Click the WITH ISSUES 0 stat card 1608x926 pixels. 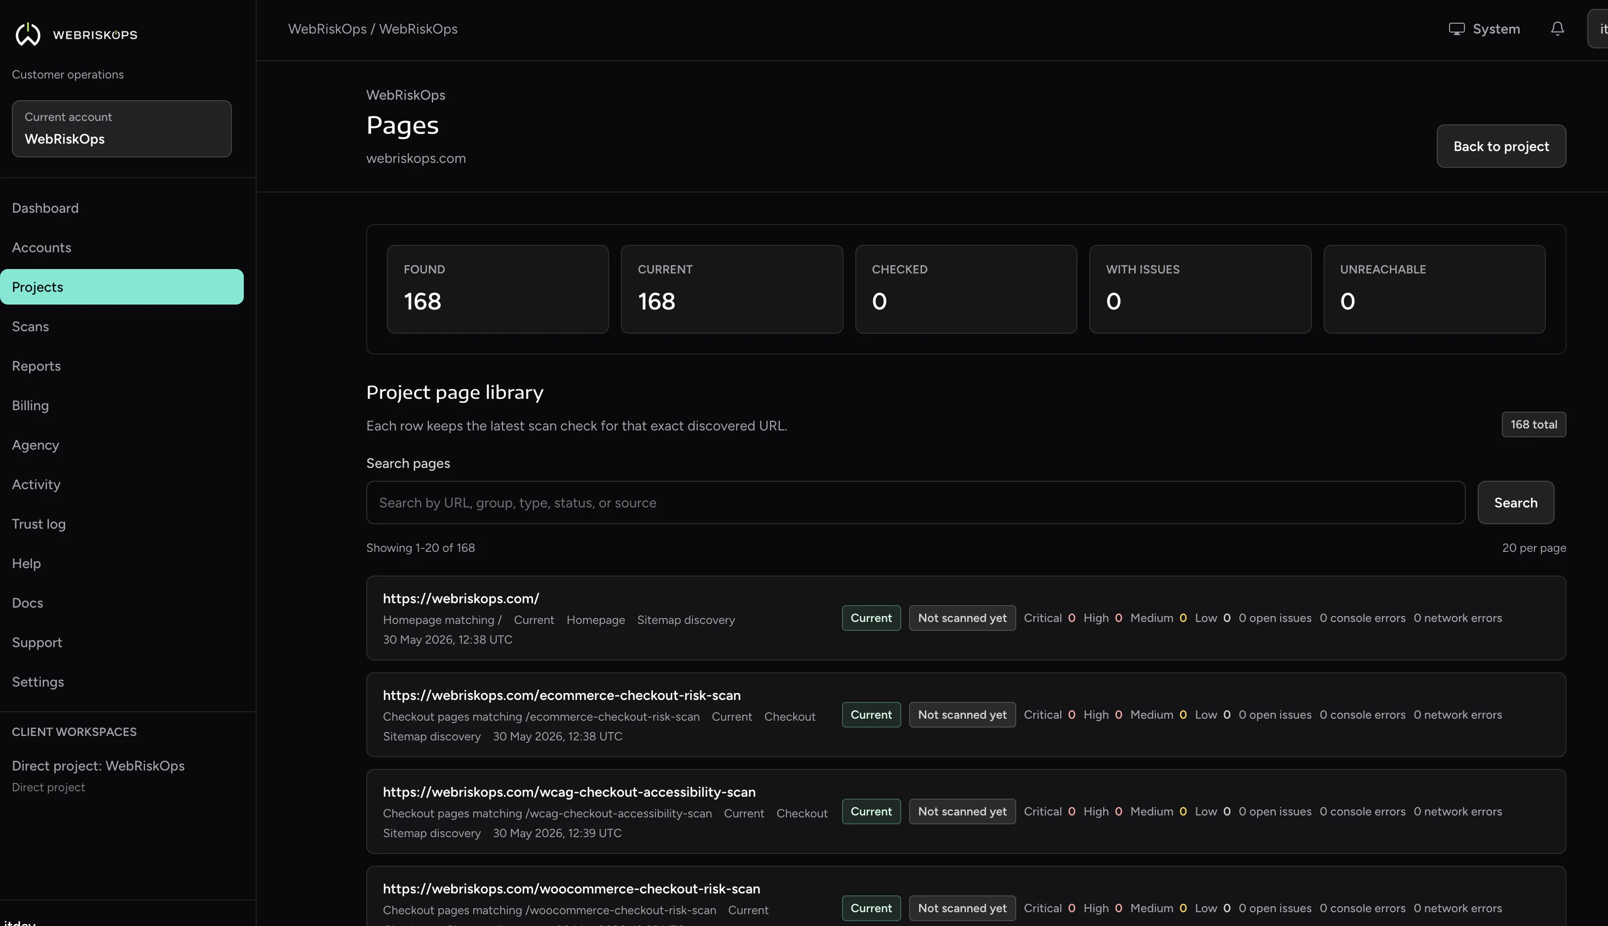(1200, 289)
